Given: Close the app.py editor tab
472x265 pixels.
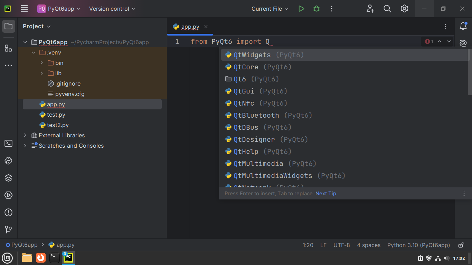Looking at the screenshot, I should pos(206,27).
